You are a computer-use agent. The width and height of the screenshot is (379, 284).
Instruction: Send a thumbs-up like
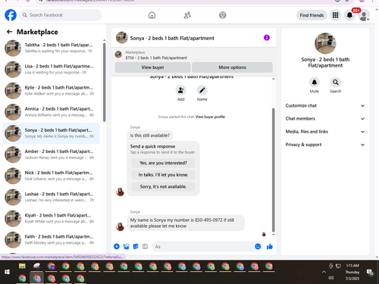click(x=270, y=246)
